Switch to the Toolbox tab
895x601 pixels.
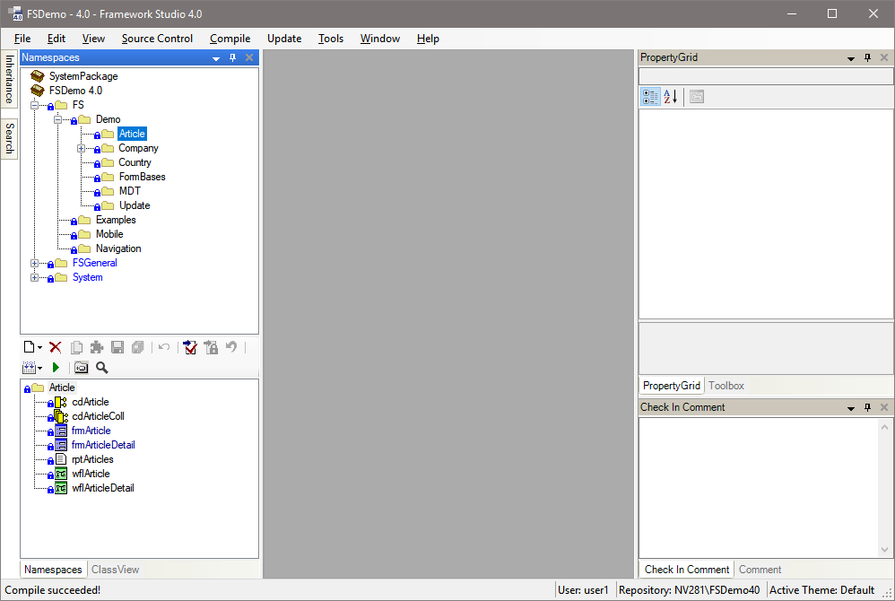tap(726, 386)
